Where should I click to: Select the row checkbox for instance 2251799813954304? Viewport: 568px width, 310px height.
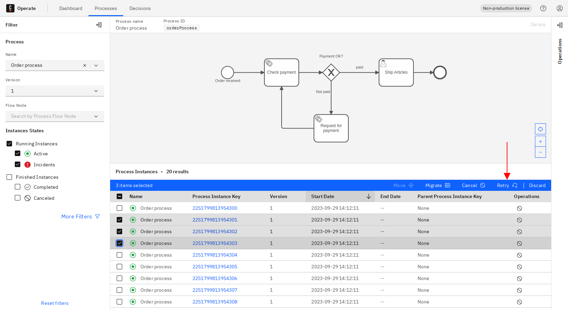coord(119,255)
